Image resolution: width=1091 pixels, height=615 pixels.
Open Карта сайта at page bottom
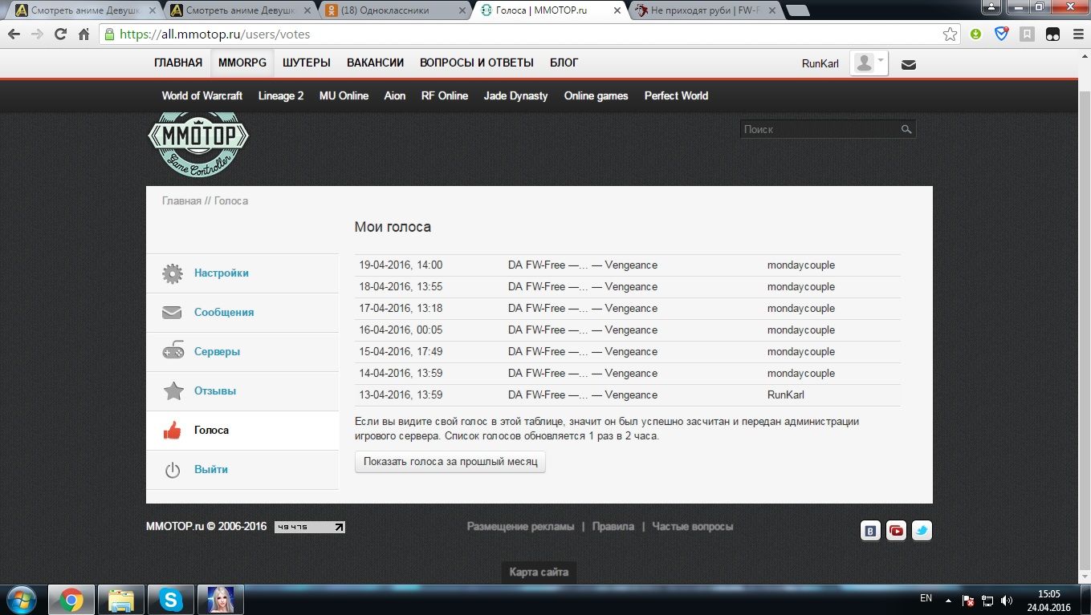(539, 573)
